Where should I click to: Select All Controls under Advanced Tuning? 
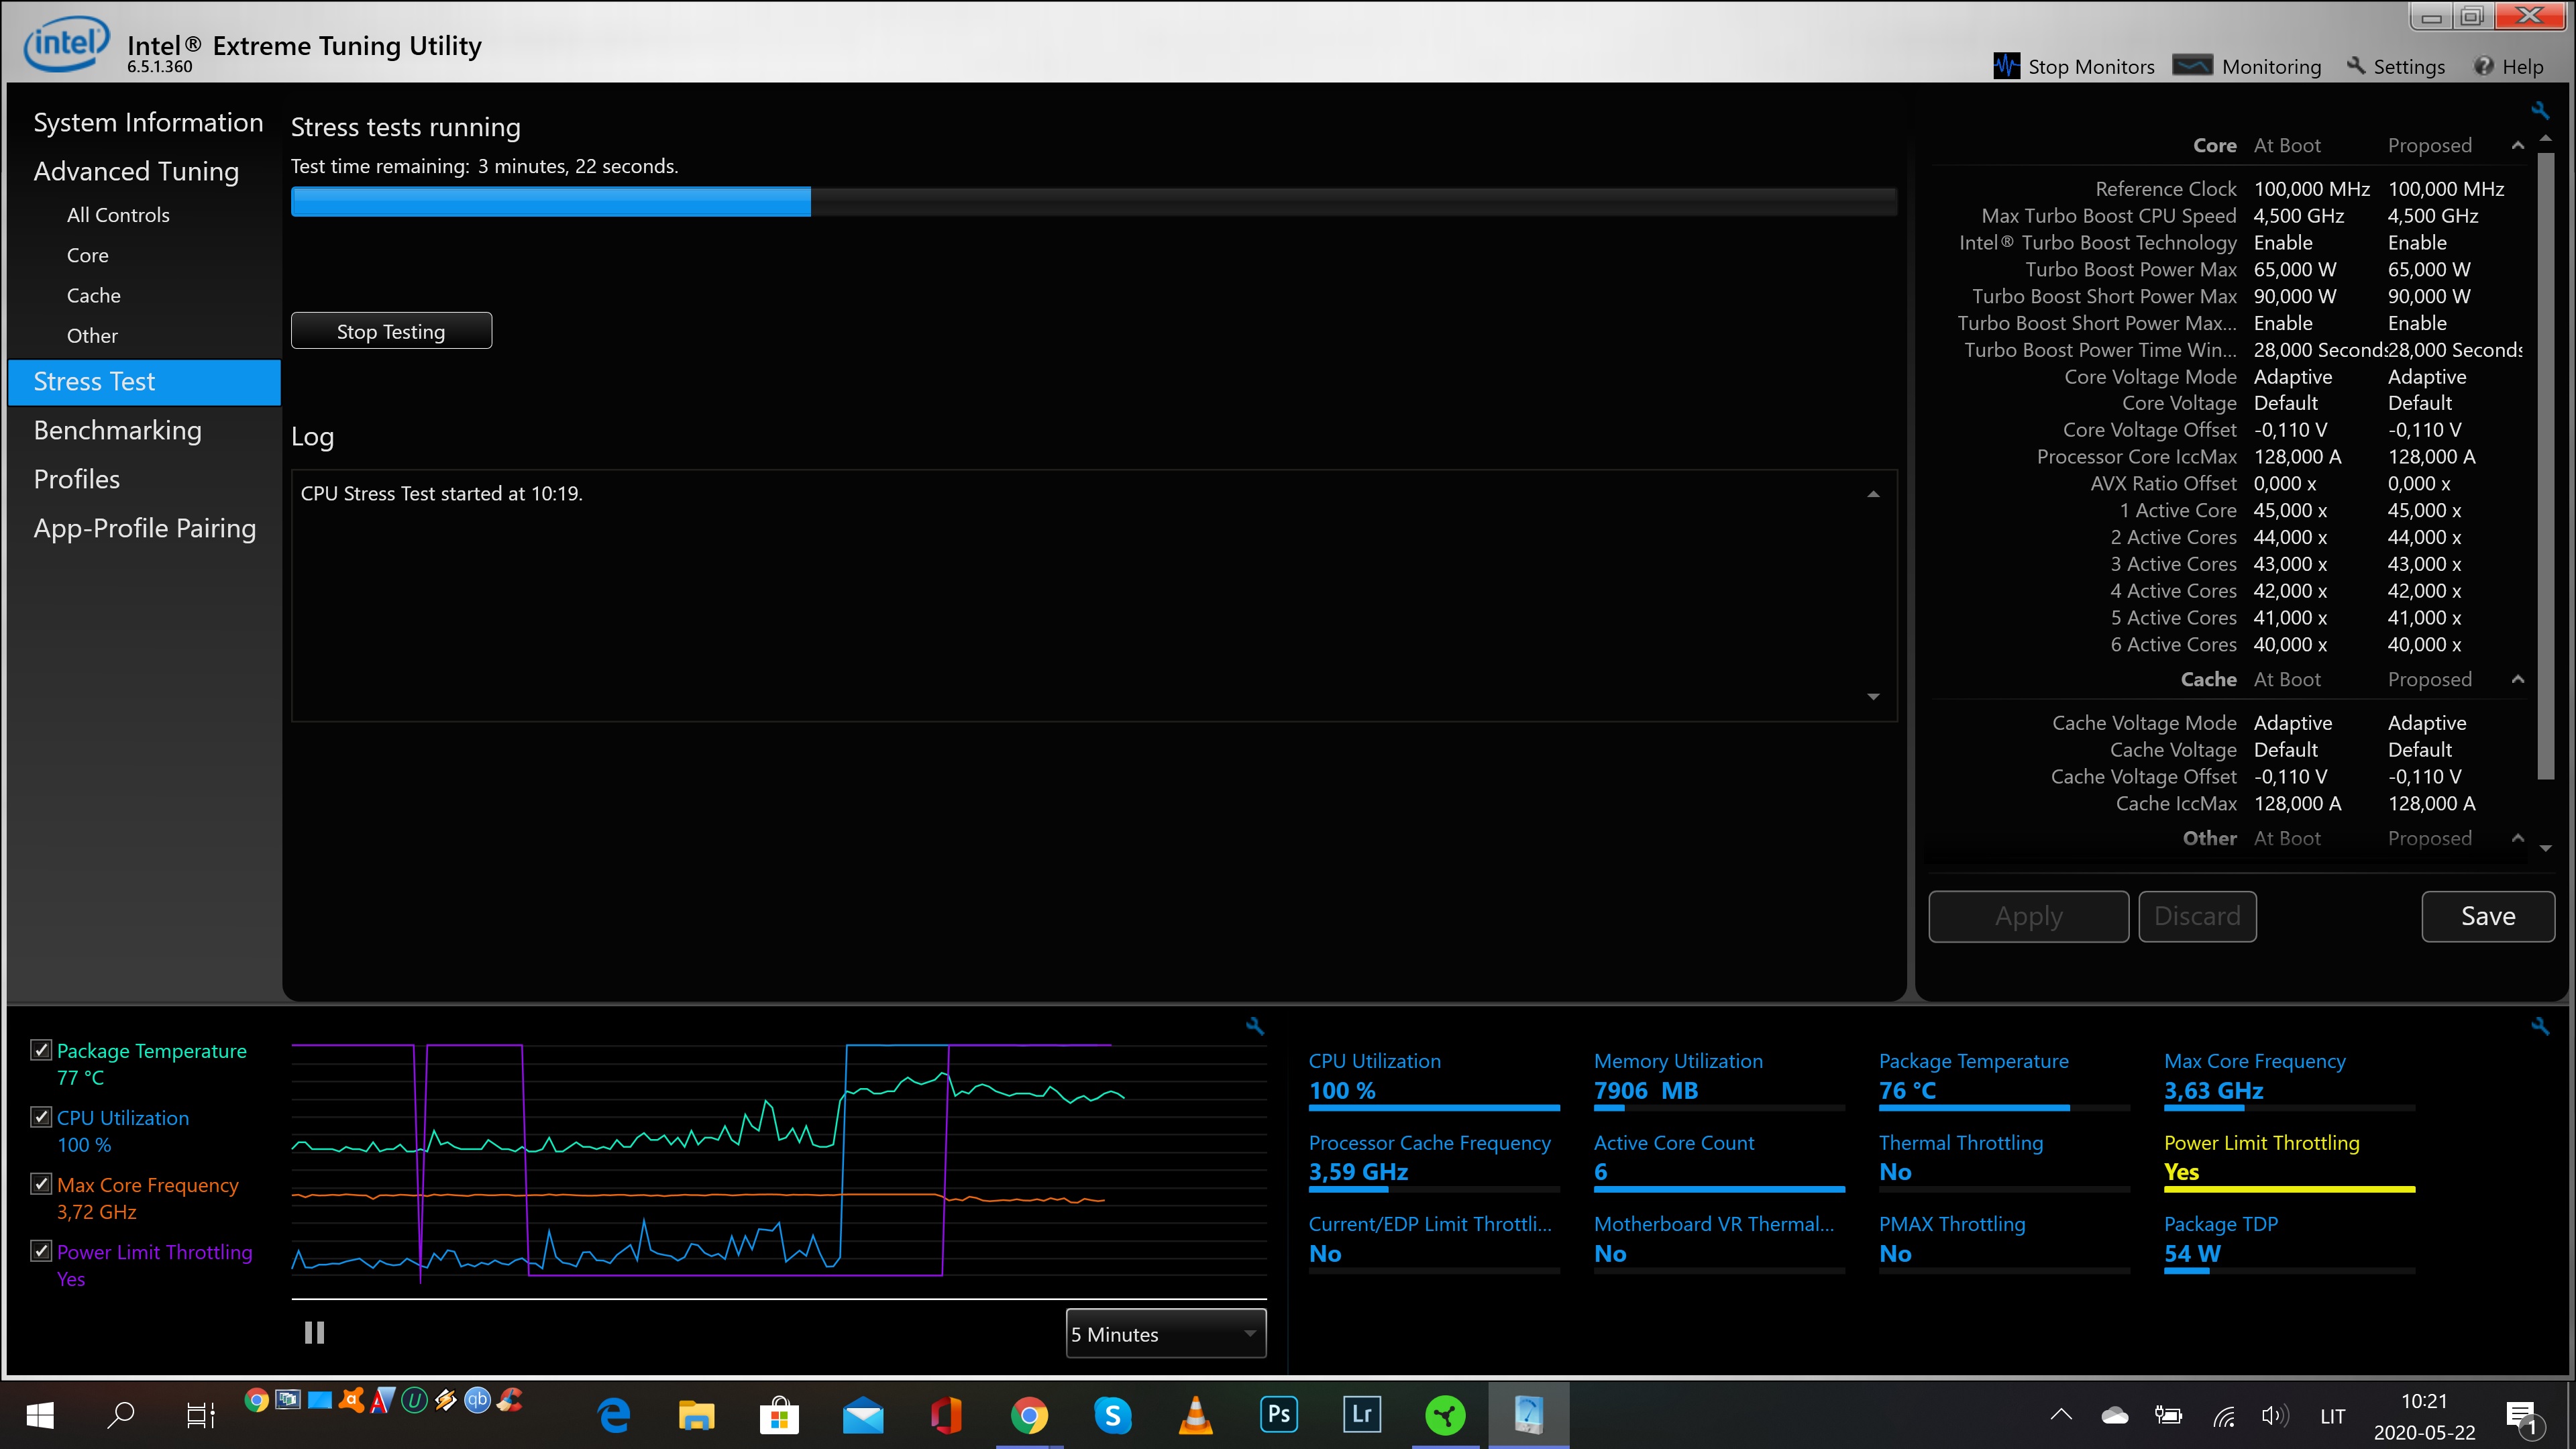(118, 215)
